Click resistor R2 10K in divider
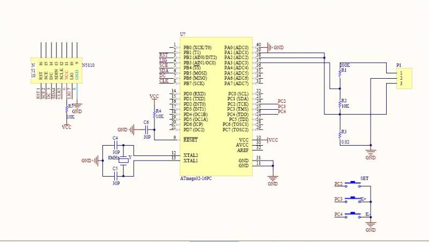This screenshot has width=429, height=242. coord(340,104)
